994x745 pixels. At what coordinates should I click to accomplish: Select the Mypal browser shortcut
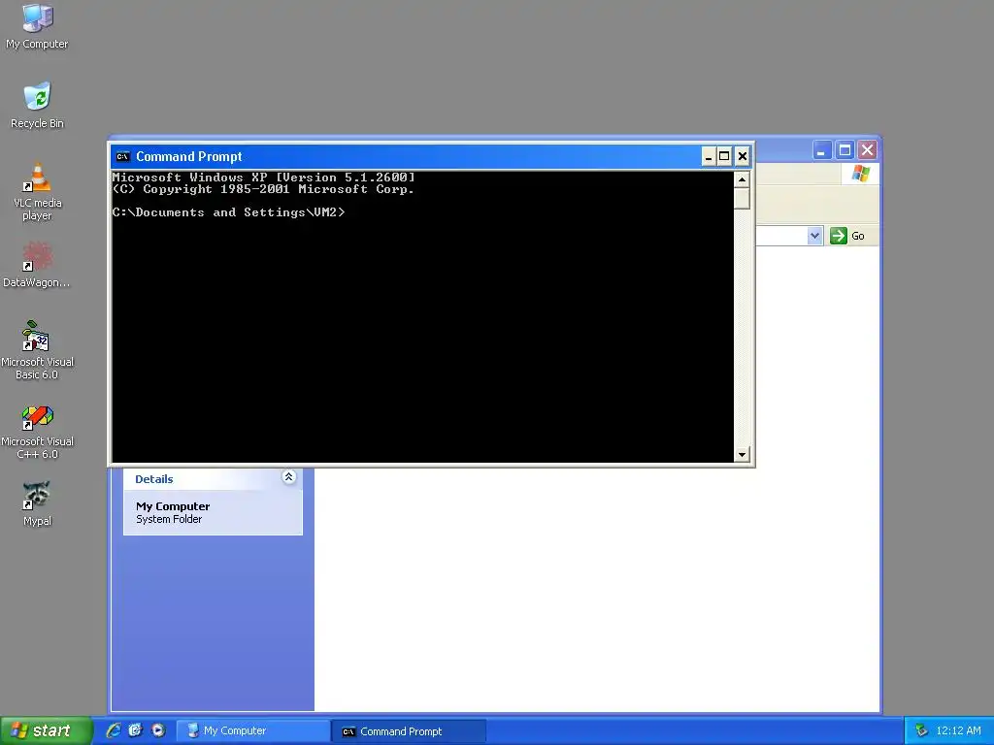(x=37, y=503)
